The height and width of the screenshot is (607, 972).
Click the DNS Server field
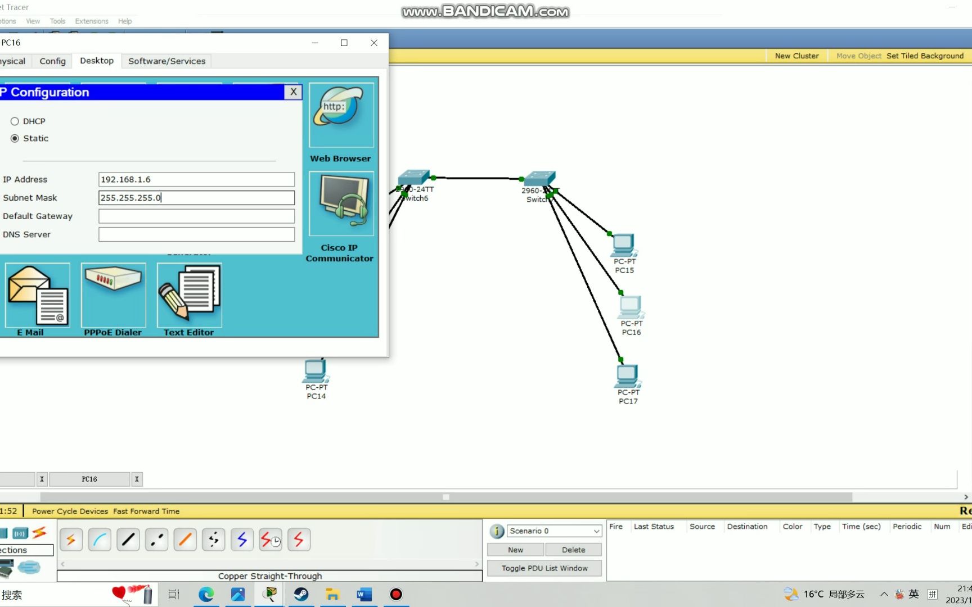click(196, 234)
